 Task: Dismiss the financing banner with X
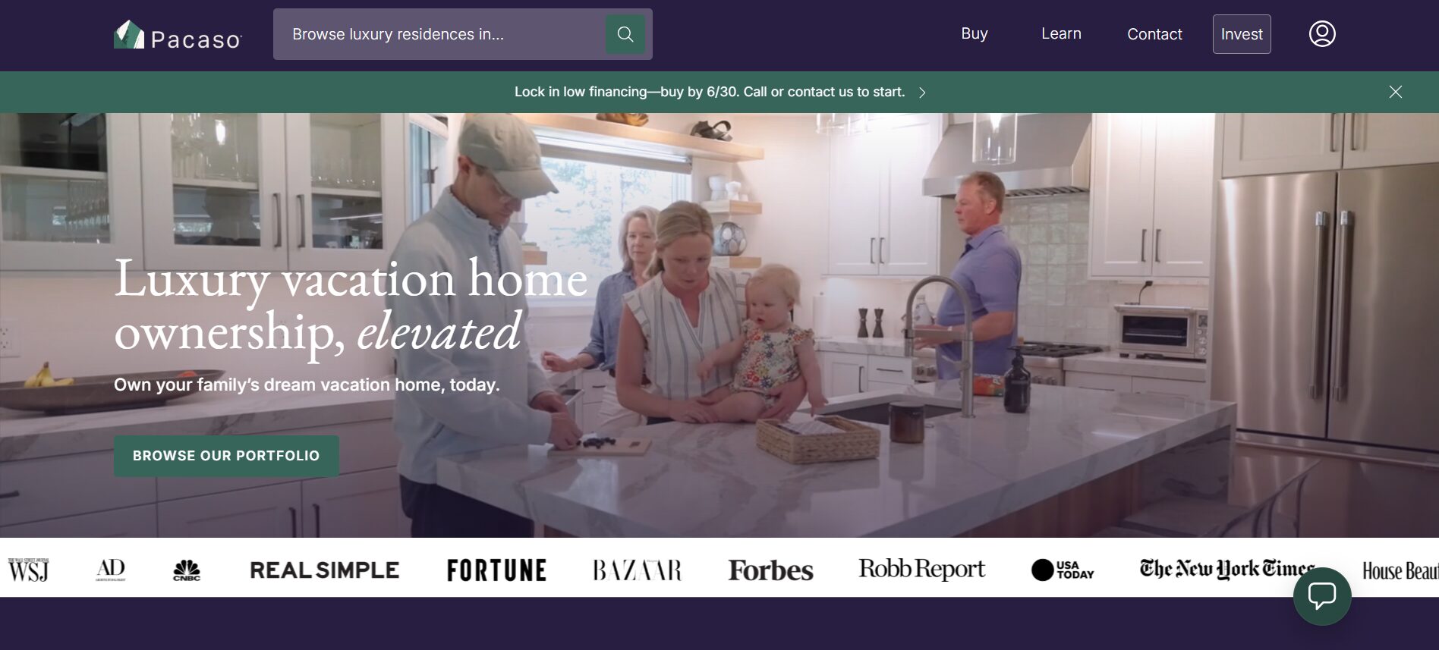1395,92
